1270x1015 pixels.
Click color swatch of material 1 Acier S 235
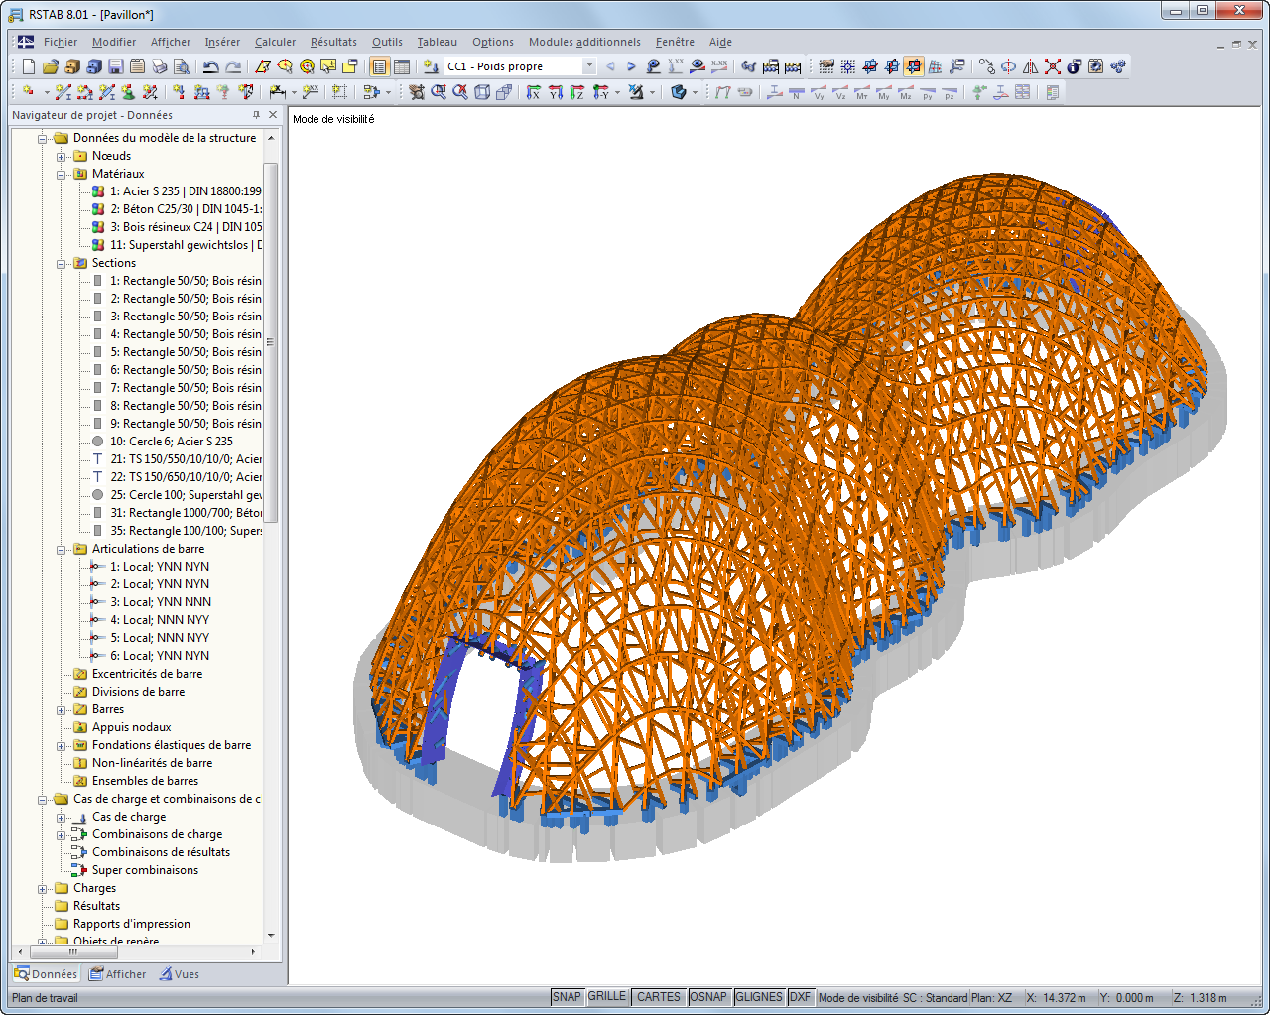click(98, 191)
